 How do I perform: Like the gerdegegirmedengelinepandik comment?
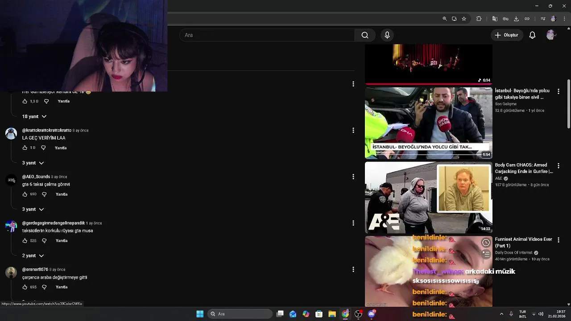pos(25,241)
